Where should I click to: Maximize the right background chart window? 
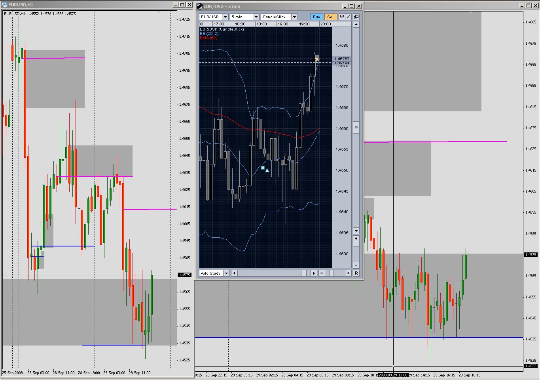click(528, 5)
